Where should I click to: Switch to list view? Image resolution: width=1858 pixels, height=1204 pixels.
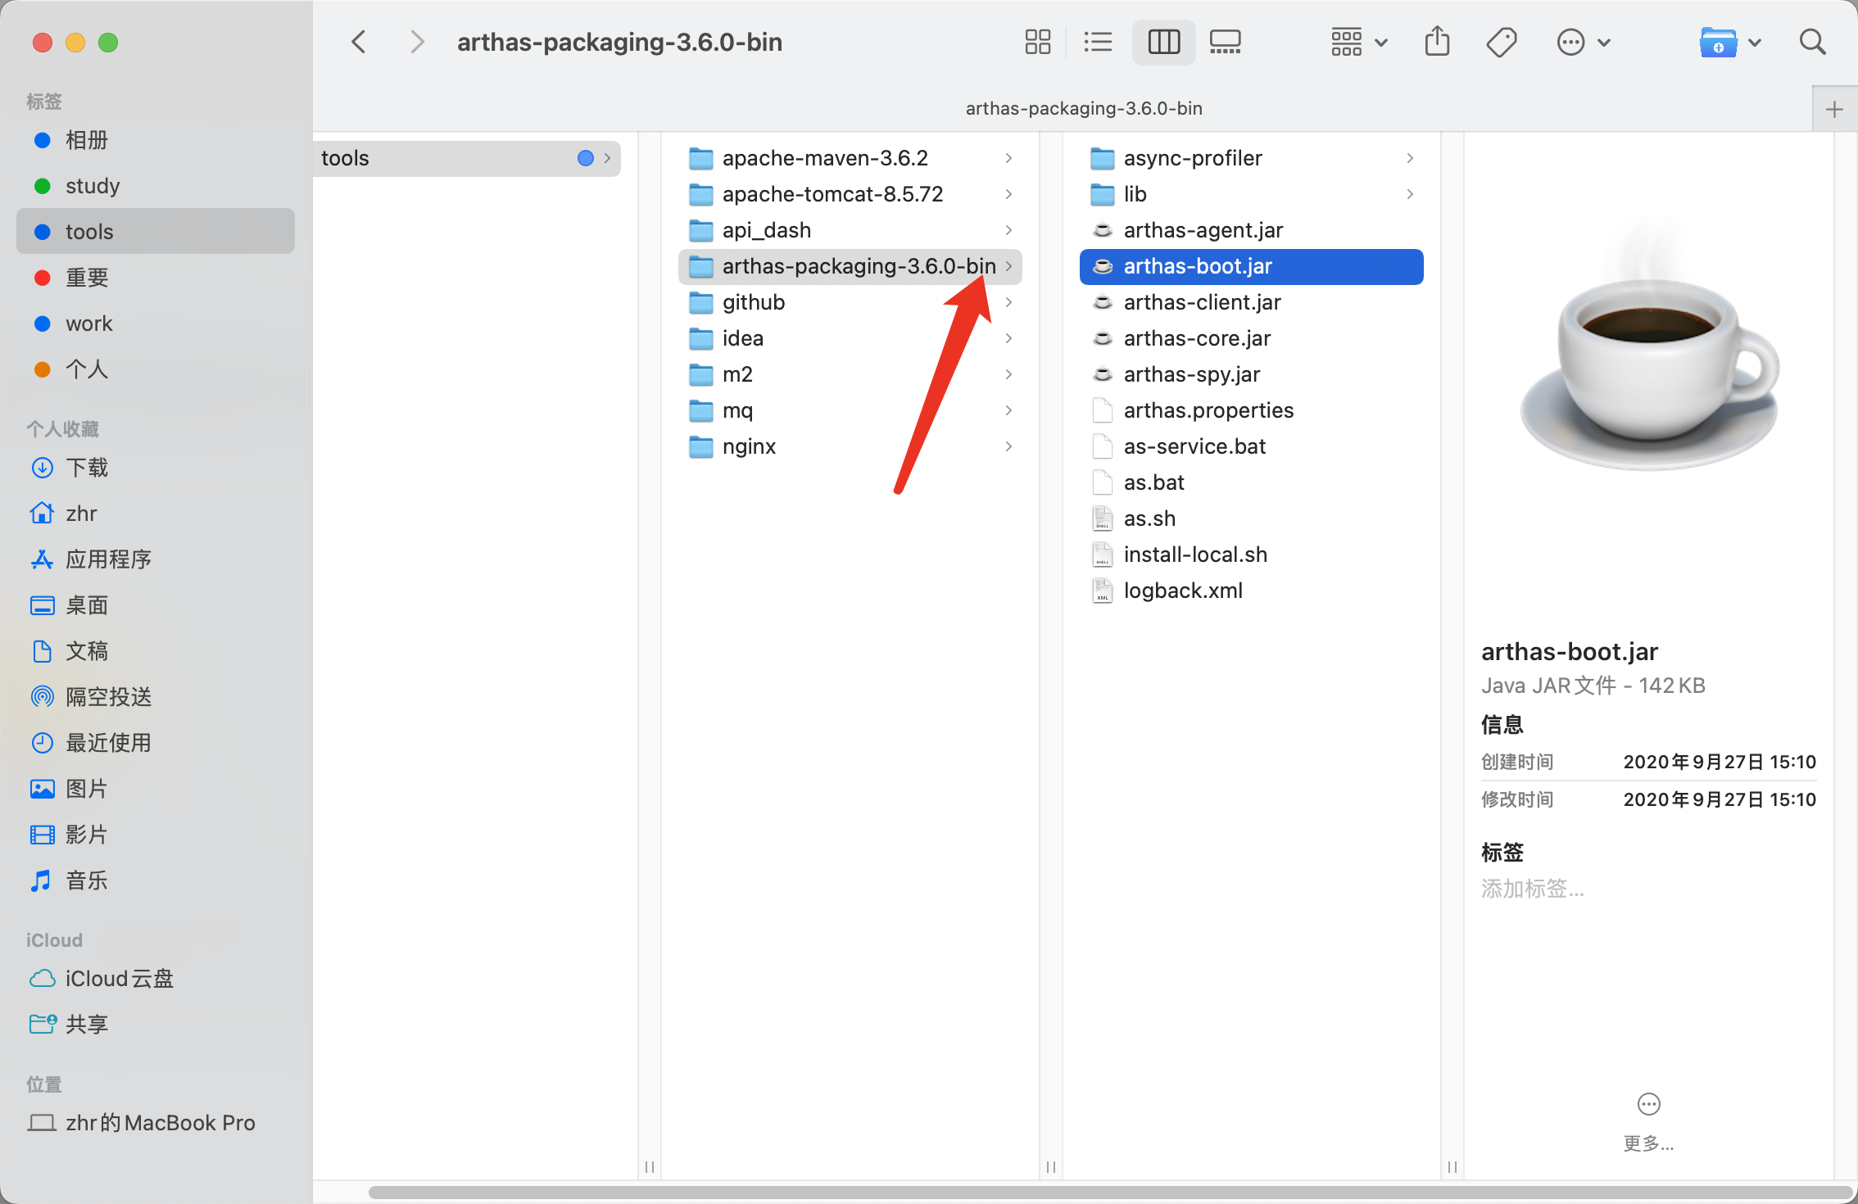(x=1097, y=42)
